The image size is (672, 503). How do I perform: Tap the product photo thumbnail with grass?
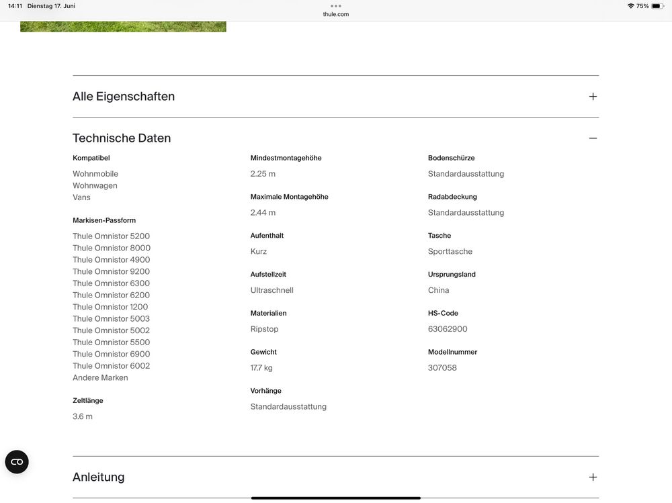(x=123, y=27)
